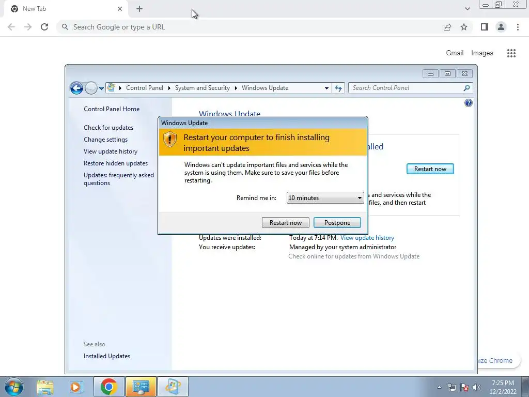
Task: Open Action Center flag icon
Action: pos(464,387)
